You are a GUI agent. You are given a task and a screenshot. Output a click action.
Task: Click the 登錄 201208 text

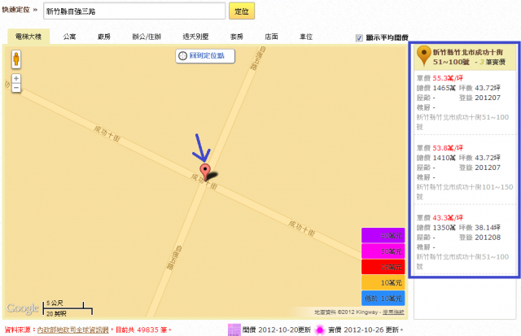[479, 238]
